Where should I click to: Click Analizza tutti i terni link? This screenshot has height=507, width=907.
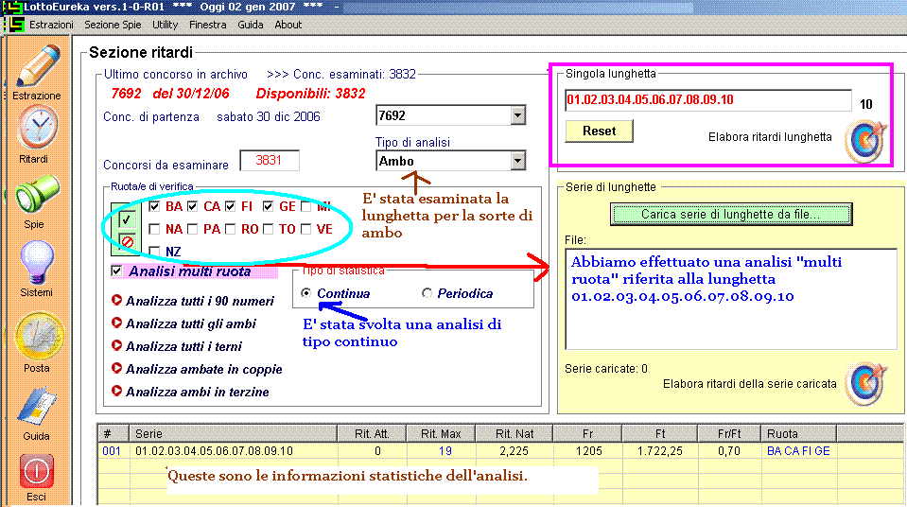(x=183, y=346)
